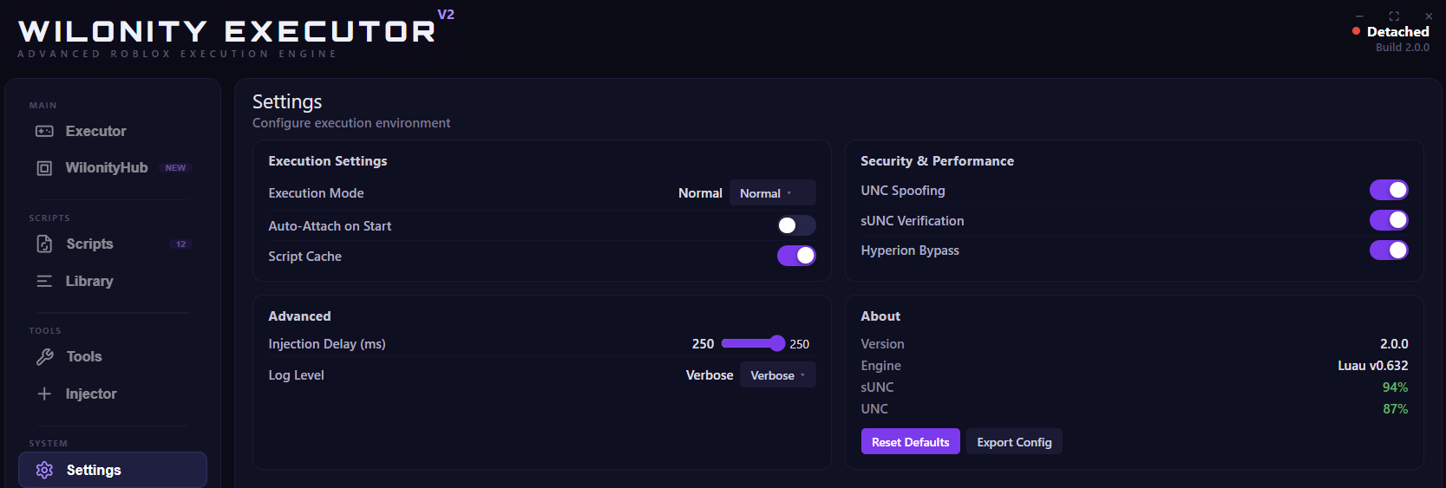Turn off UNC Spoofing
This screenshot has width=1446, height=488.
coord(1389,190)
